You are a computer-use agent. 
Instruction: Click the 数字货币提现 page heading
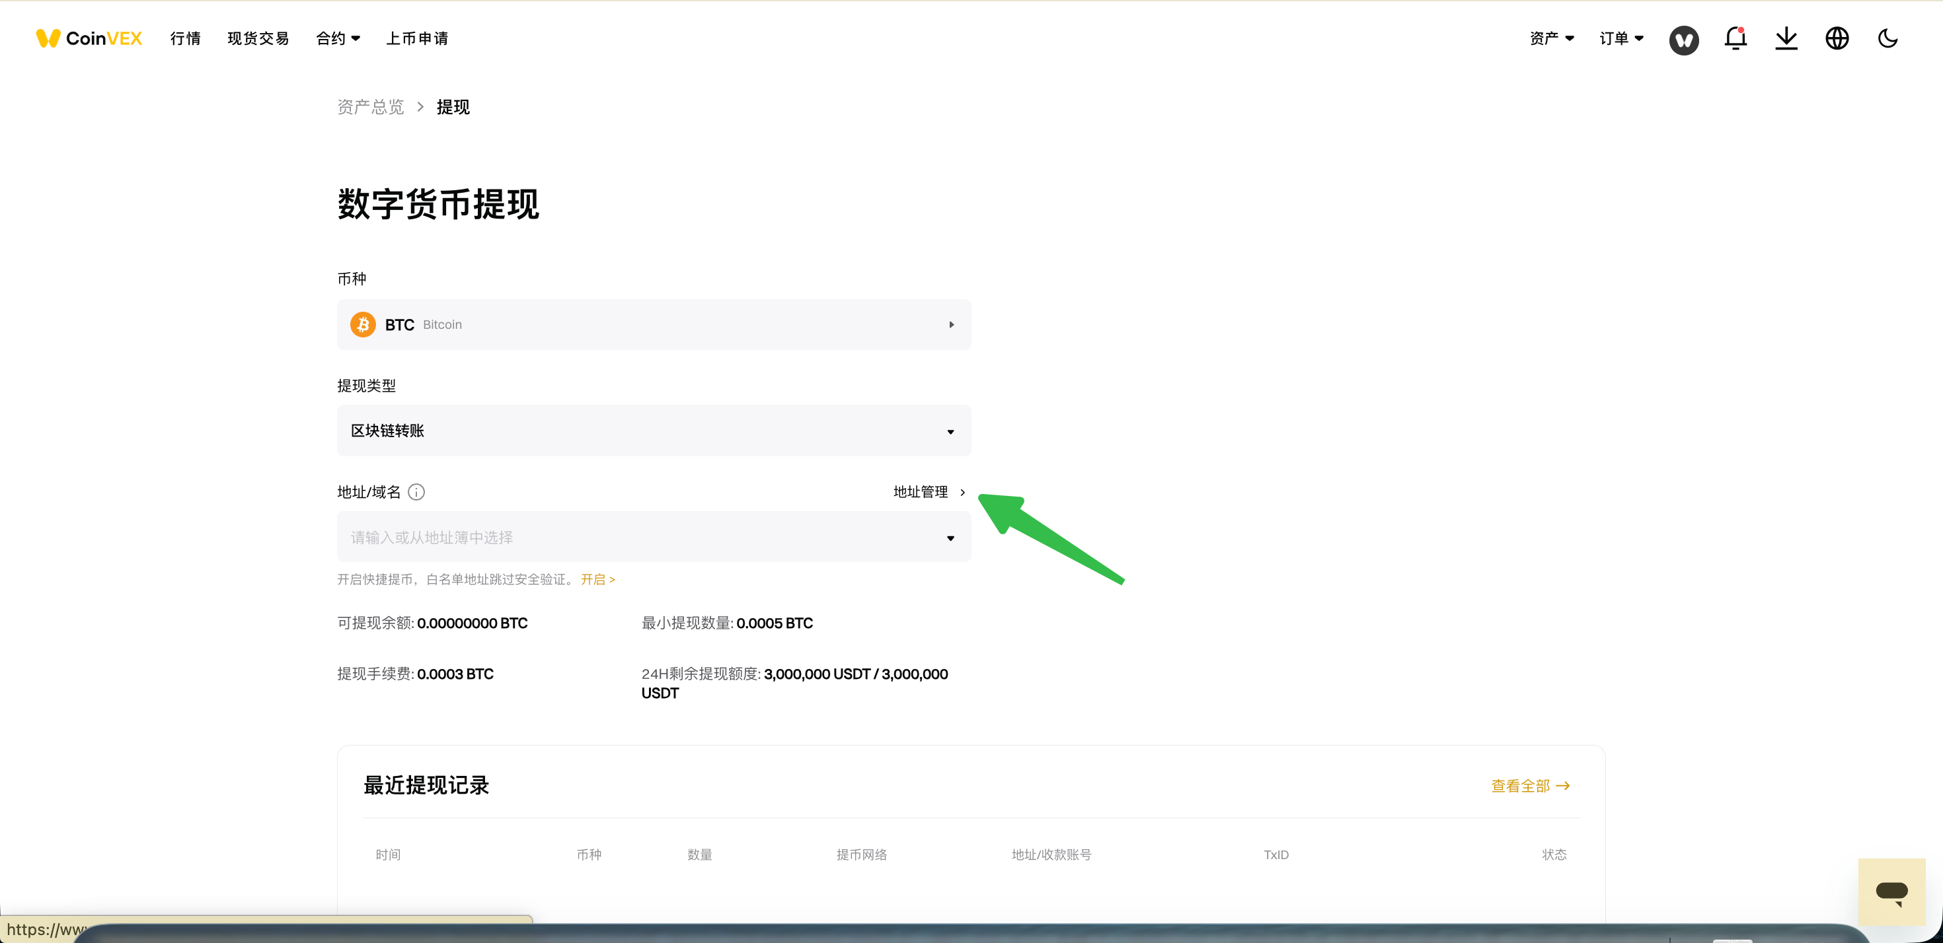click(438, 204)
